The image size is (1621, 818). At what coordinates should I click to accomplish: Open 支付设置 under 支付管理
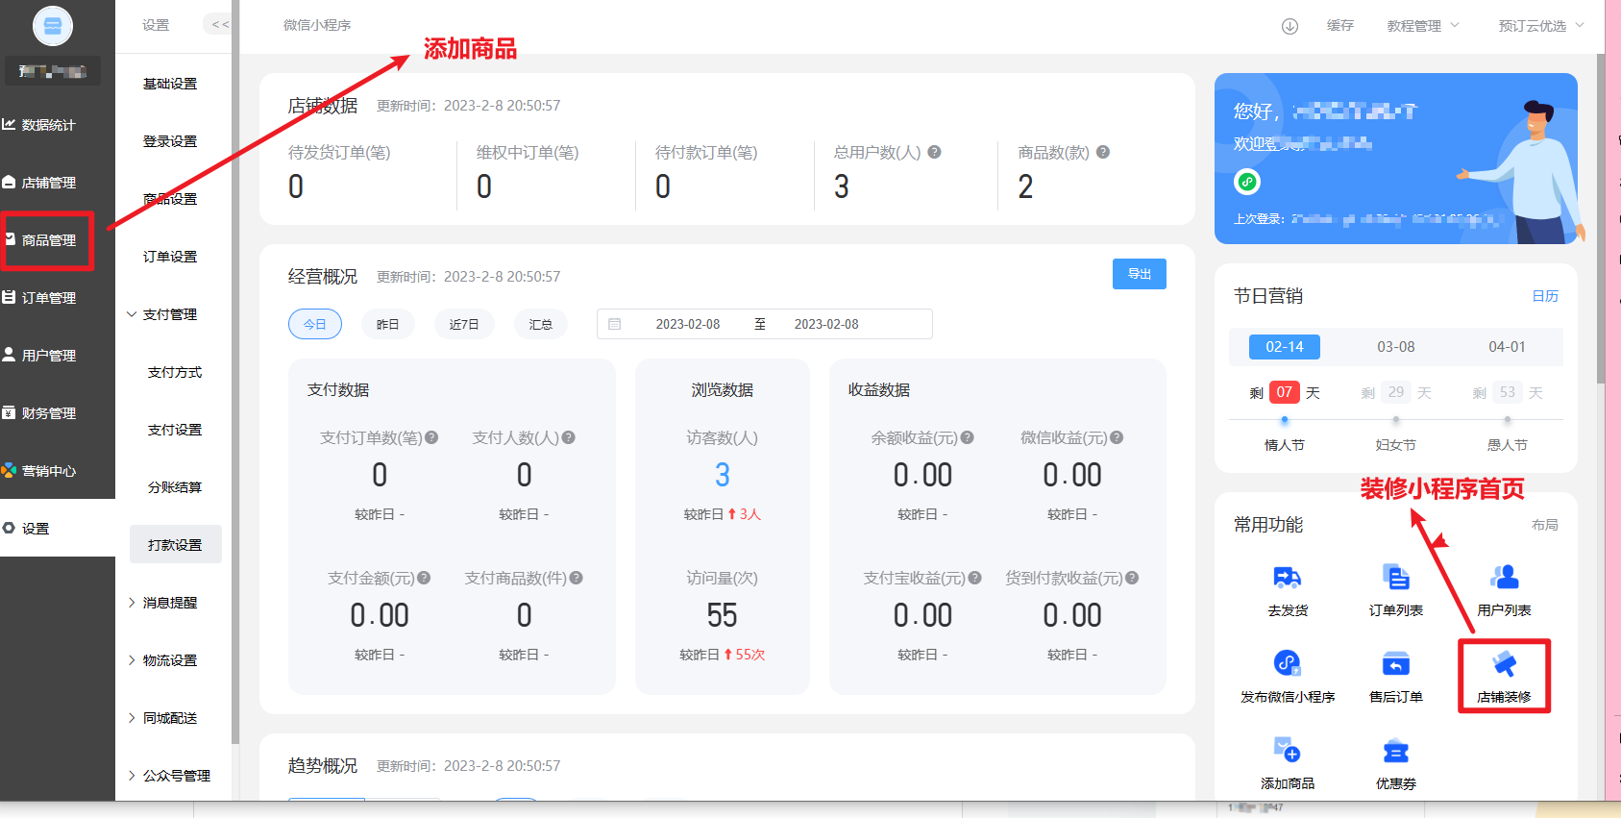(175, 430)
